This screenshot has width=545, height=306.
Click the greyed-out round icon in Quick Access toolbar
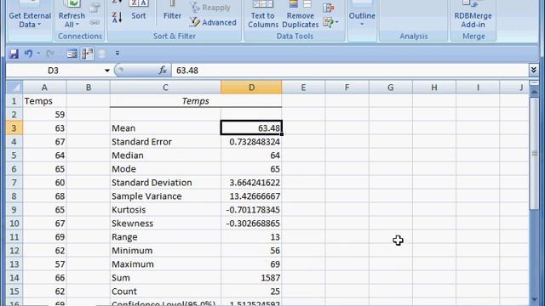click(102, 54)
